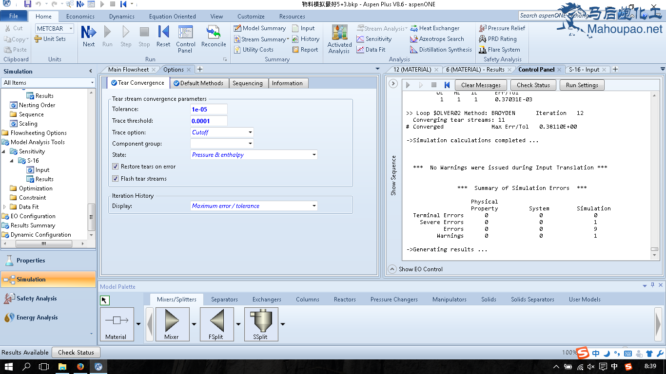Open run History
This screenshot has width=666, height=374.
coord(306,39)
